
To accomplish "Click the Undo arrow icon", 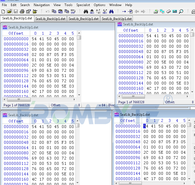I will (47, 12).
